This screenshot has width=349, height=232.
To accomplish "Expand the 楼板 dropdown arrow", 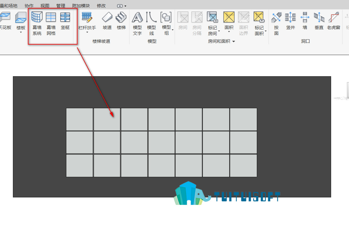I will (x=21, y=32).
